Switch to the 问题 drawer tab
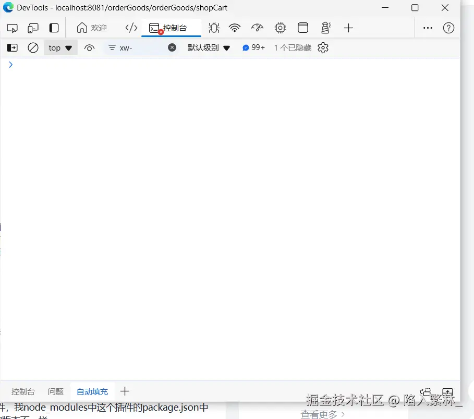This screenshot has width=474, height=419. click(x=55, y=392)
